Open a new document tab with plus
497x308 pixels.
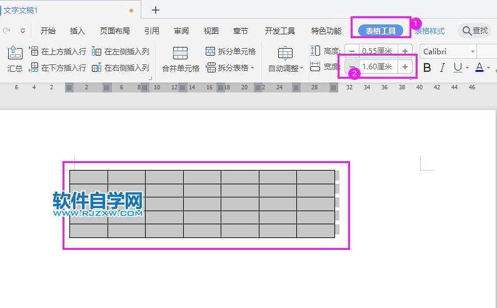tap(155, 10)
